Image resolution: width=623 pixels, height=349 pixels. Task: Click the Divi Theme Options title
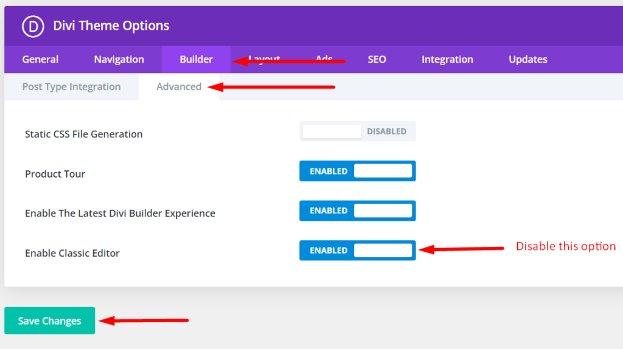(111, 26)
